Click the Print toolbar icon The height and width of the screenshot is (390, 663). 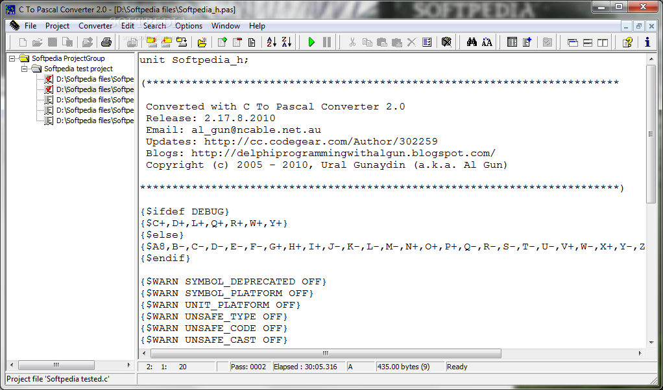coord(106,41)
